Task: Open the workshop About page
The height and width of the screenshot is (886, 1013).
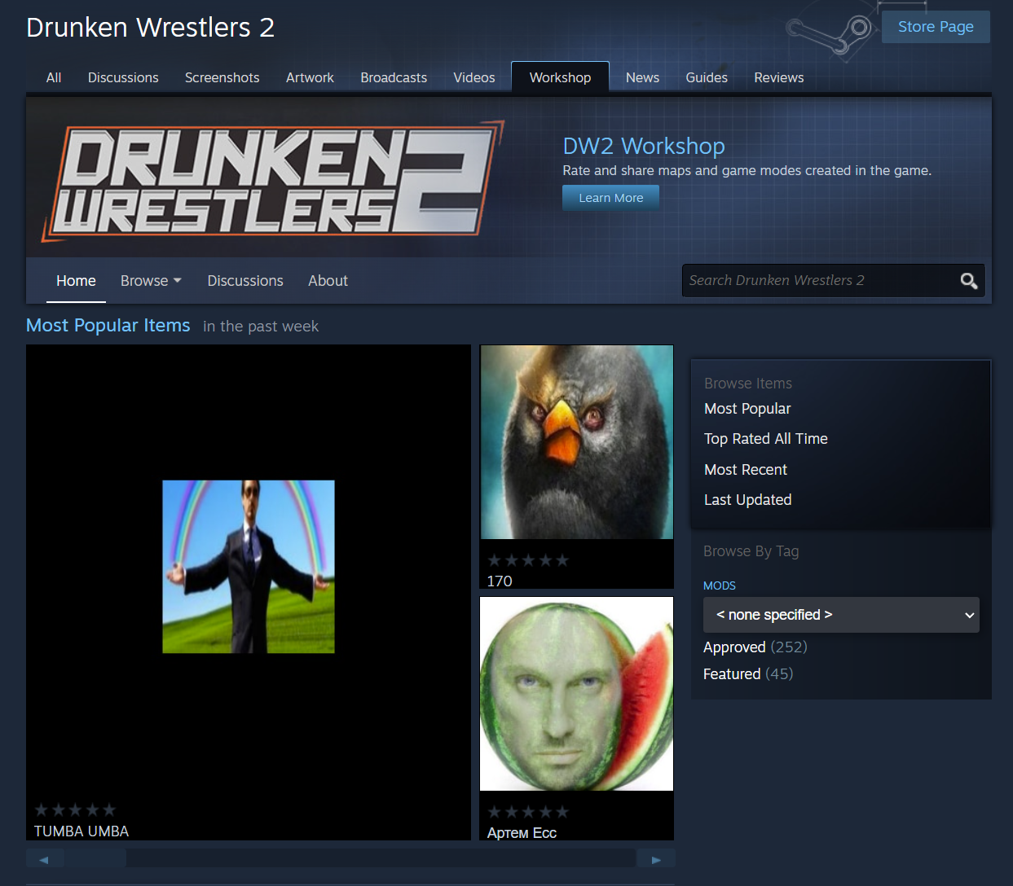Action: point(328,281)
